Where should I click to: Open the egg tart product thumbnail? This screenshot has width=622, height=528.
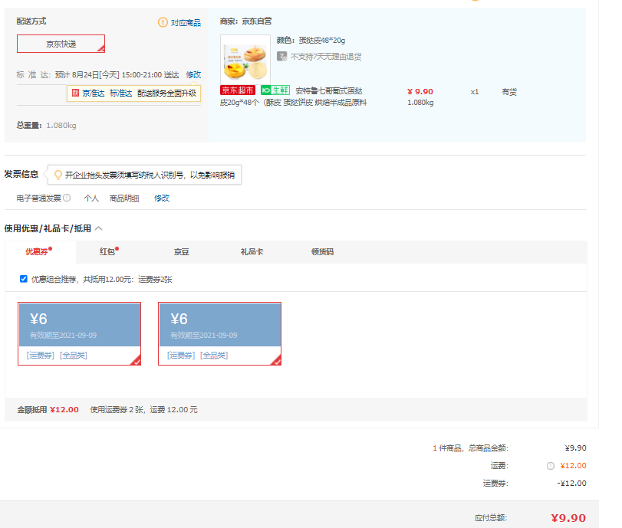pyautogui.click(x=245, y=59)
